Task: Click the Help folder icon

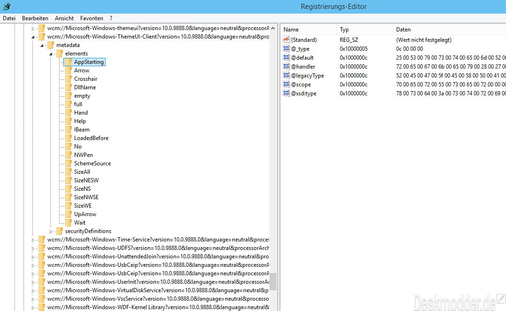Action: click(x=69, y=121)
